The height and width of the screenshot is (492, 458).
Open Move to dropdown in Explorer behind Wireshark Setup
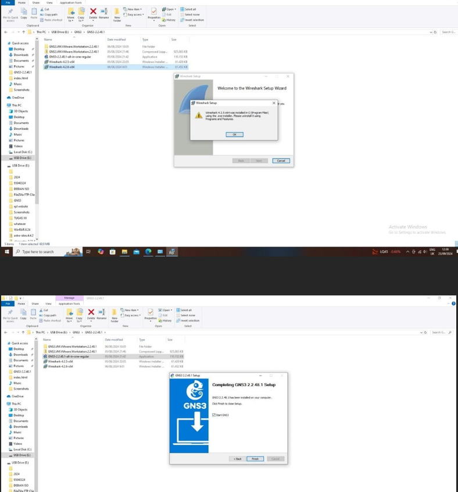(71, 15)
